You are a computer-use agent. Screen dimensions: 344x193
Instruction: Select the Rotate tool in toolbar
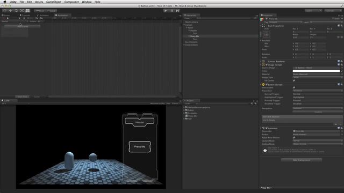tap(16, 11)
